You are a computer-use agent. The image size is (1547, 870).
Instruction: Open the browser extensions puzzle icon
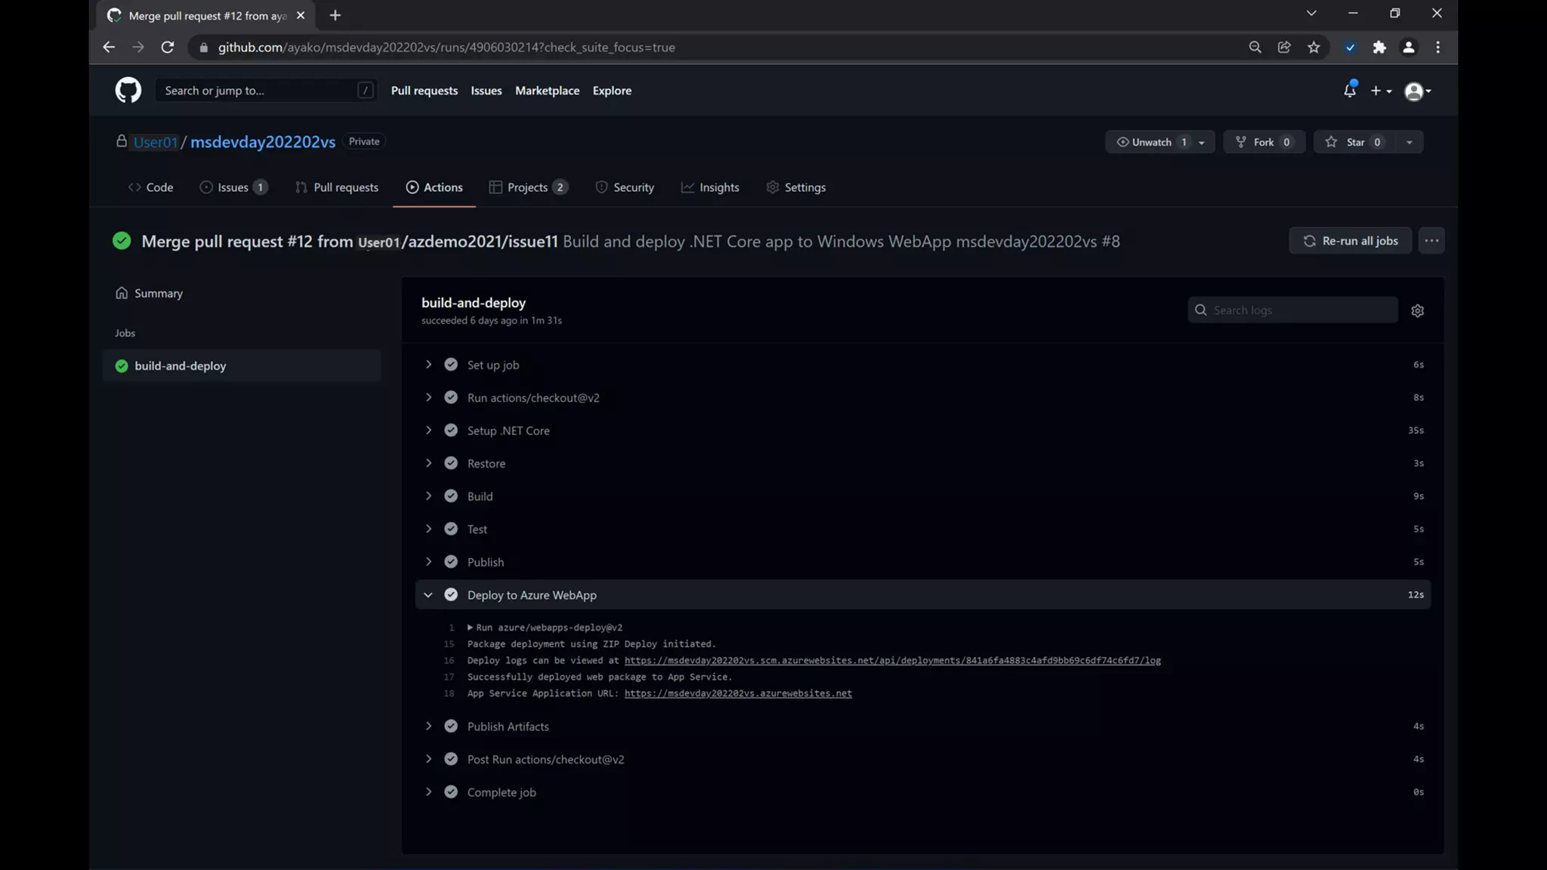[1379, 48]
